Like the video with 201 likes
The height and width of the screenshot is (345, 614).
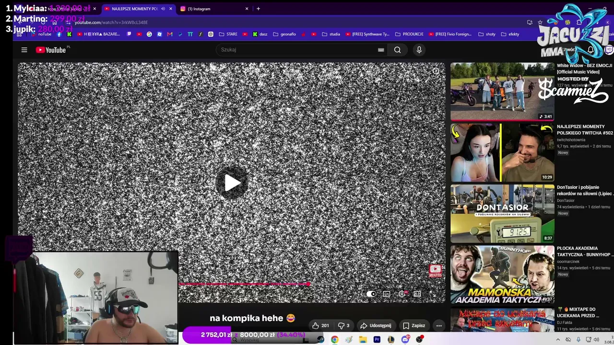pos(320,326)
